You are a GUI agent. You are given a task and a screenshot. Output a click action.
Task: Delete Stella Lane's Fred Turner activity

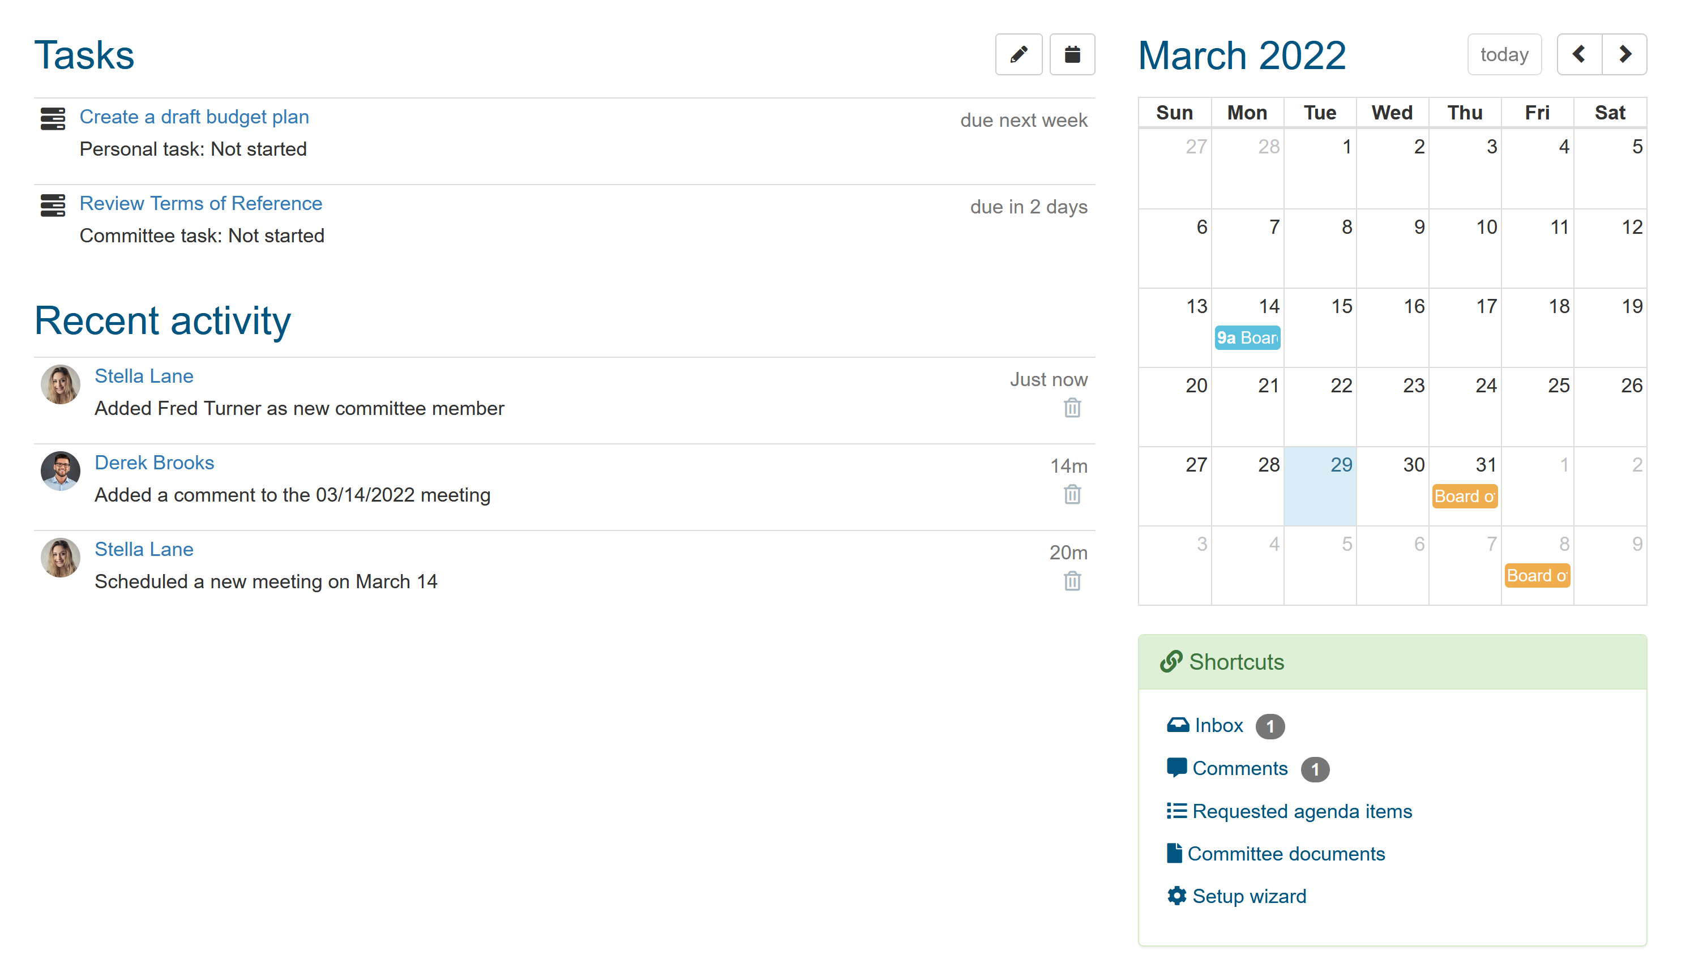[1072, 408]
